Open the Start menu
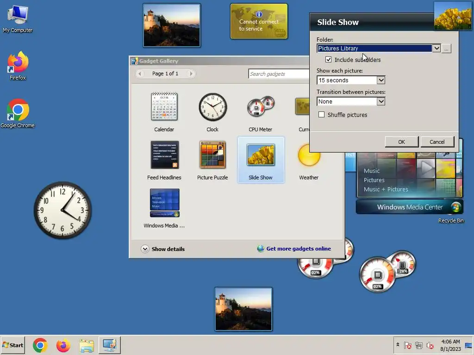The height and width of the screenshot is (355, 474). [12, 345]
